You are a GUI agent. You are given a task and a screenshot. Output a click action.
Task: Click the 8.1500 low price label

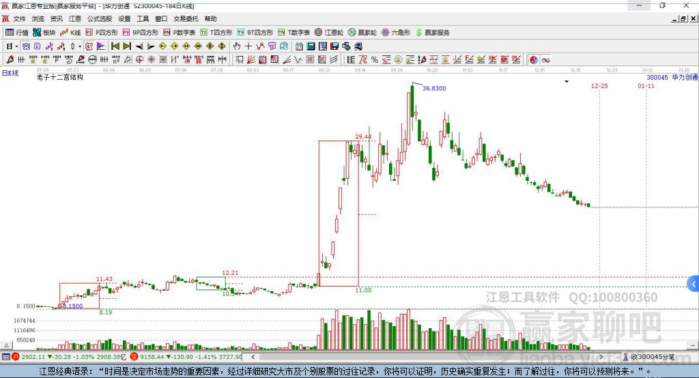coord(72,306)
